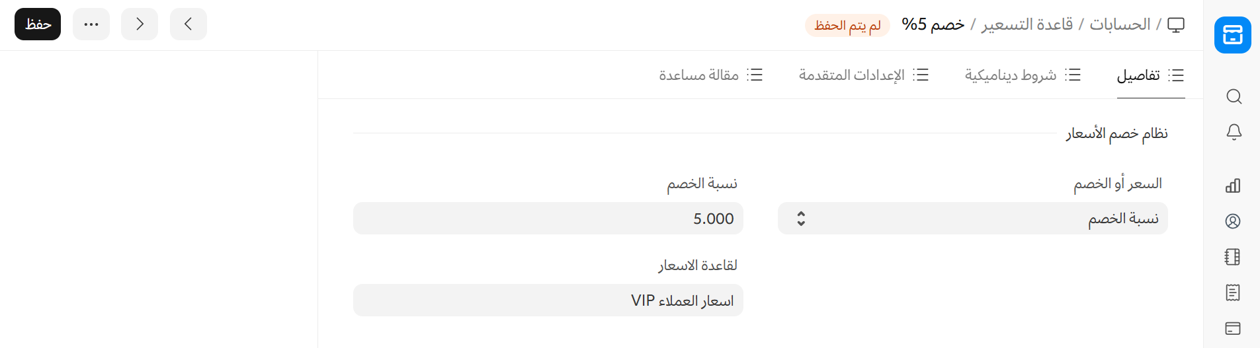
Task: Click the نسبة الخصم field showing 5.000
Action: (x=548, y=219)
